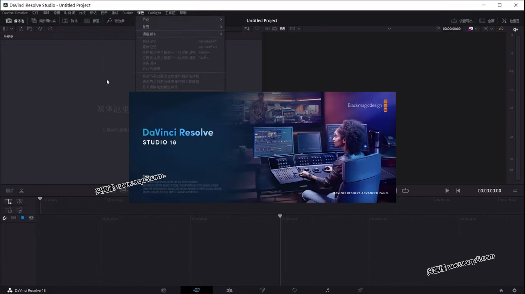Toggle the locked playhead mode icon
This screenshot has height=294, width=525.
coord(8,202)
